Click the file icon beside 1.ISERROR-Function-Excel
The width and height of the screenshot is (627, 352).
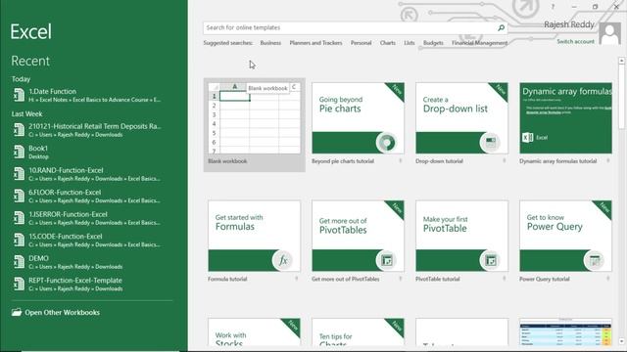(19, 218)
